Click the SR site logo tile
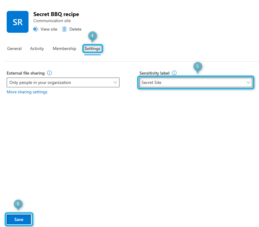This screenshot has height=227, width=259. [x=18, y=22]
